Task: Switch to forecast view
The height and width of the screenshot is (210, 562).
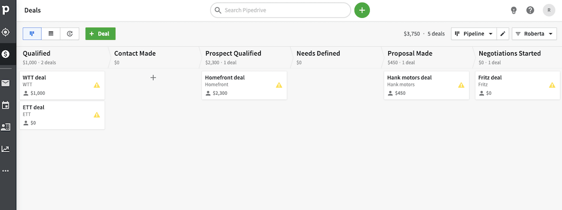Action: pyautogui.click(x=70, y=34)
